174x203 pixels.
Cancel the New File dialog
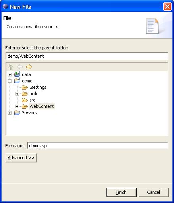(x=154, y=192)
